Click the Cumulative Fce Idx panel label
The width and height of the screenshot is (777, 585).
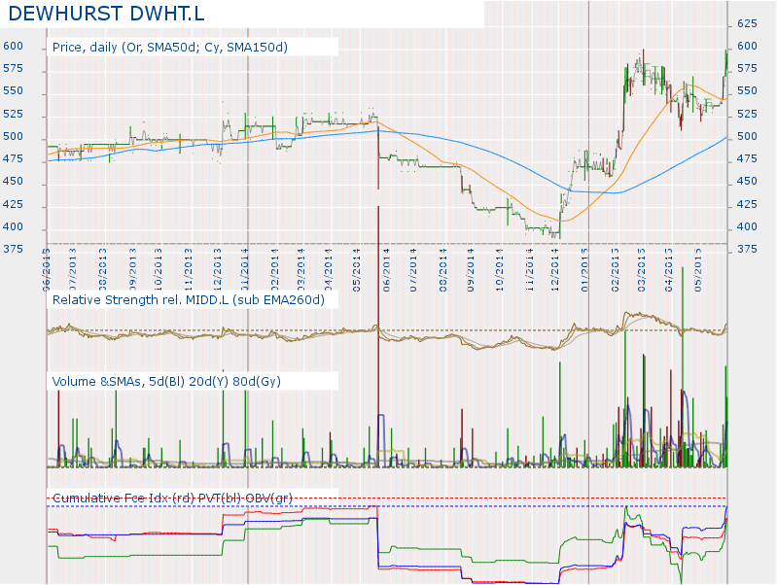coord(172,499)
